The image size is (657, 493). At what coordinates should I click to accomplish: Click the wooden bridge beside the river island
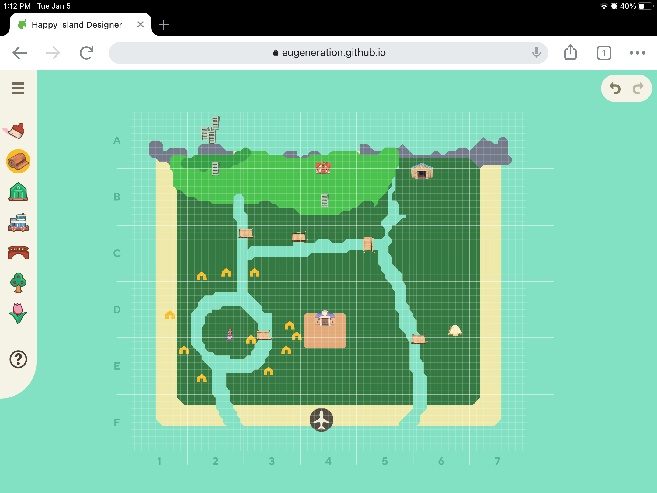click(x=264, y=335)
